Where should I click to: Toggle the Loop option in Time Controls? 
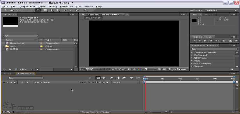point(230,41)
